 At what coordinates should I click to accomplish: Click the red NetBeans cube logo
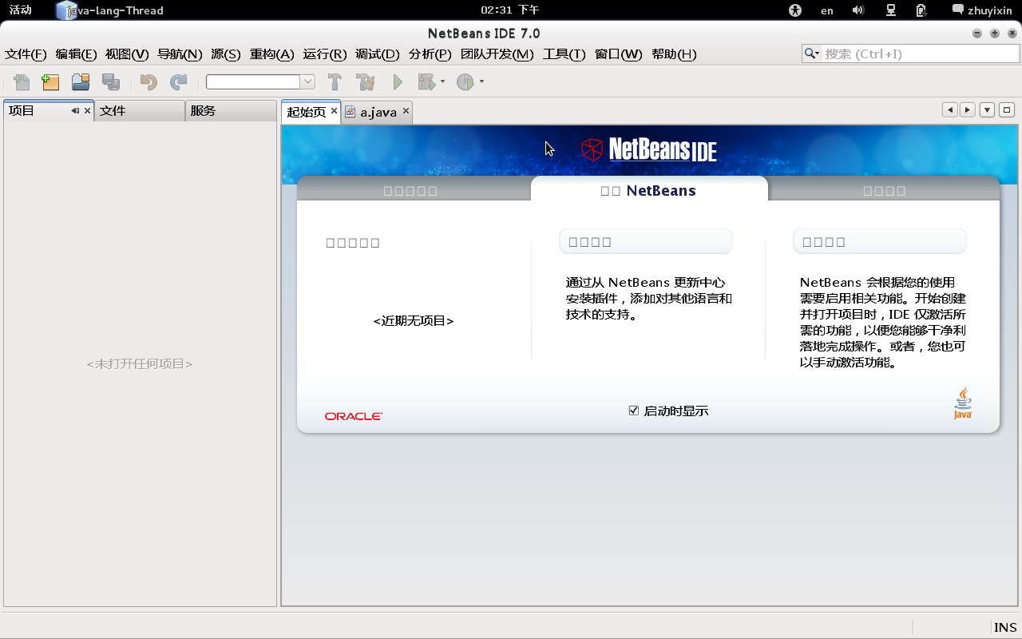(592, 149)
